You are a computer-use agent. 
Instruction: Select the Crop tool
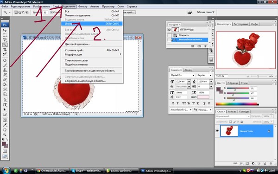click(x=5, y=50)
